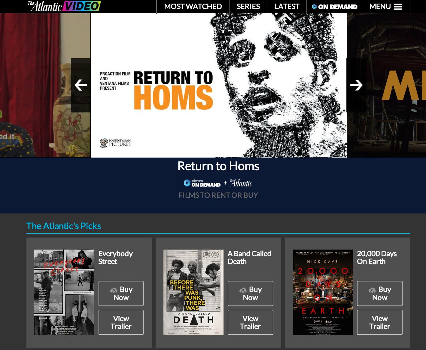
Task: Click the Journeyman Pictures logo in banner
Action: [115, 143]
